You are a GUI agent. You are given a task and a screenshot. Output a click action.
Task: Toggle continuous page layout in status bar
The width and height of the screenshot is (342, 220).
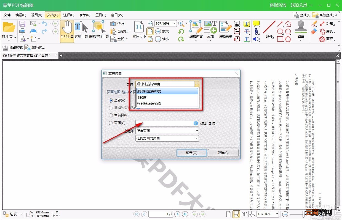coord(236,214)
